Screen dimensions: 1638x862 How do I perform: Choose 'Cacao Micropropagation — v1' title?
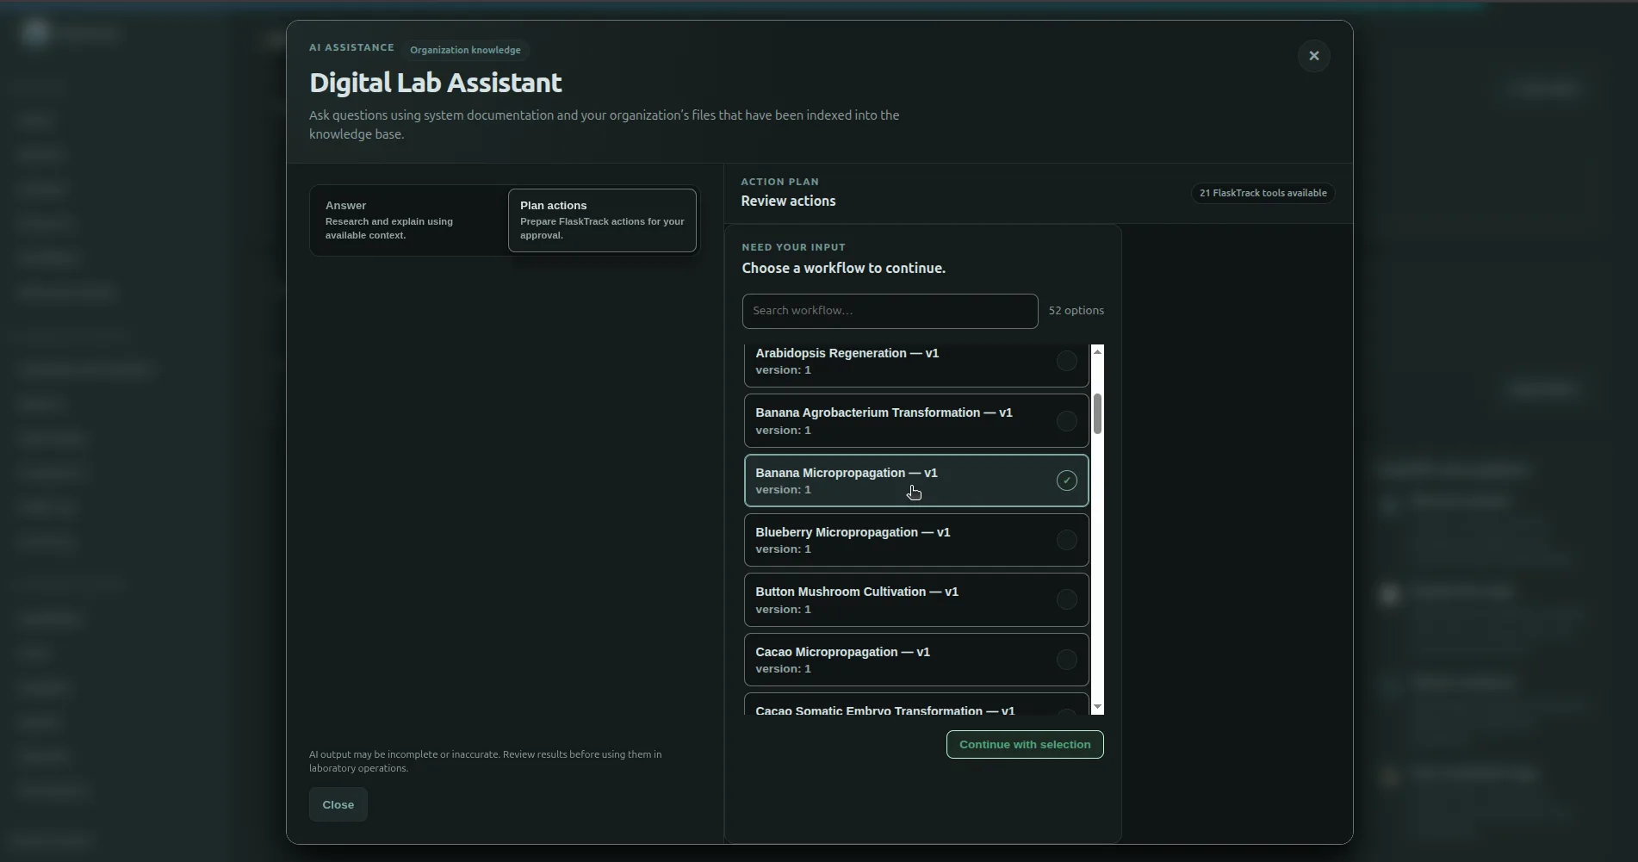coord(842,652)
